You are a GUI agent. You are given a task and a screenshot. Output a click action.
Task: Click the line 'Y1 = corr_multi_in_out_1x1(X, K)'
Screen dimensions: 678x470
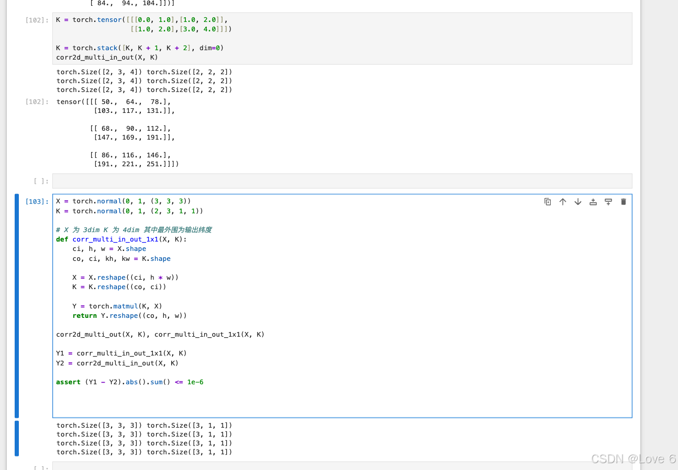pyautogui.click(x=121, y=353)
